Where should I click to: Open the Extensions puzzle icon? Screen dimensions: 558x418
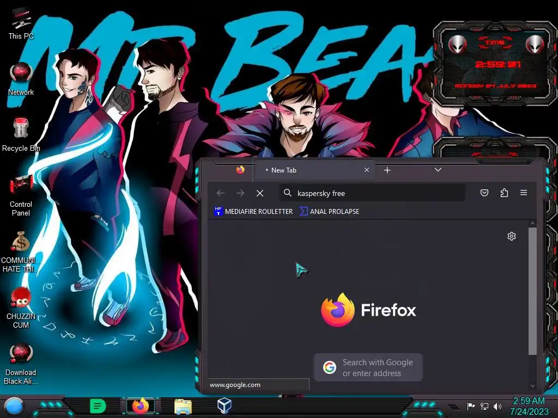click(x=504, y=193)
